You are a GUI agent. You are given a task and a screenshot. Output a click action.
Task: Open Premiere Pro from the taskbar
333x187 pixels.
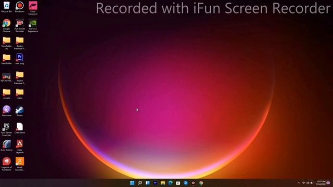(155, 183)
